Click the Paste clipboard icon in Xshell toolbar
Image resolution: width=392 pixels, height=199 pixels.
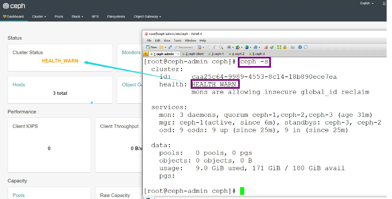tap(215, 47)
